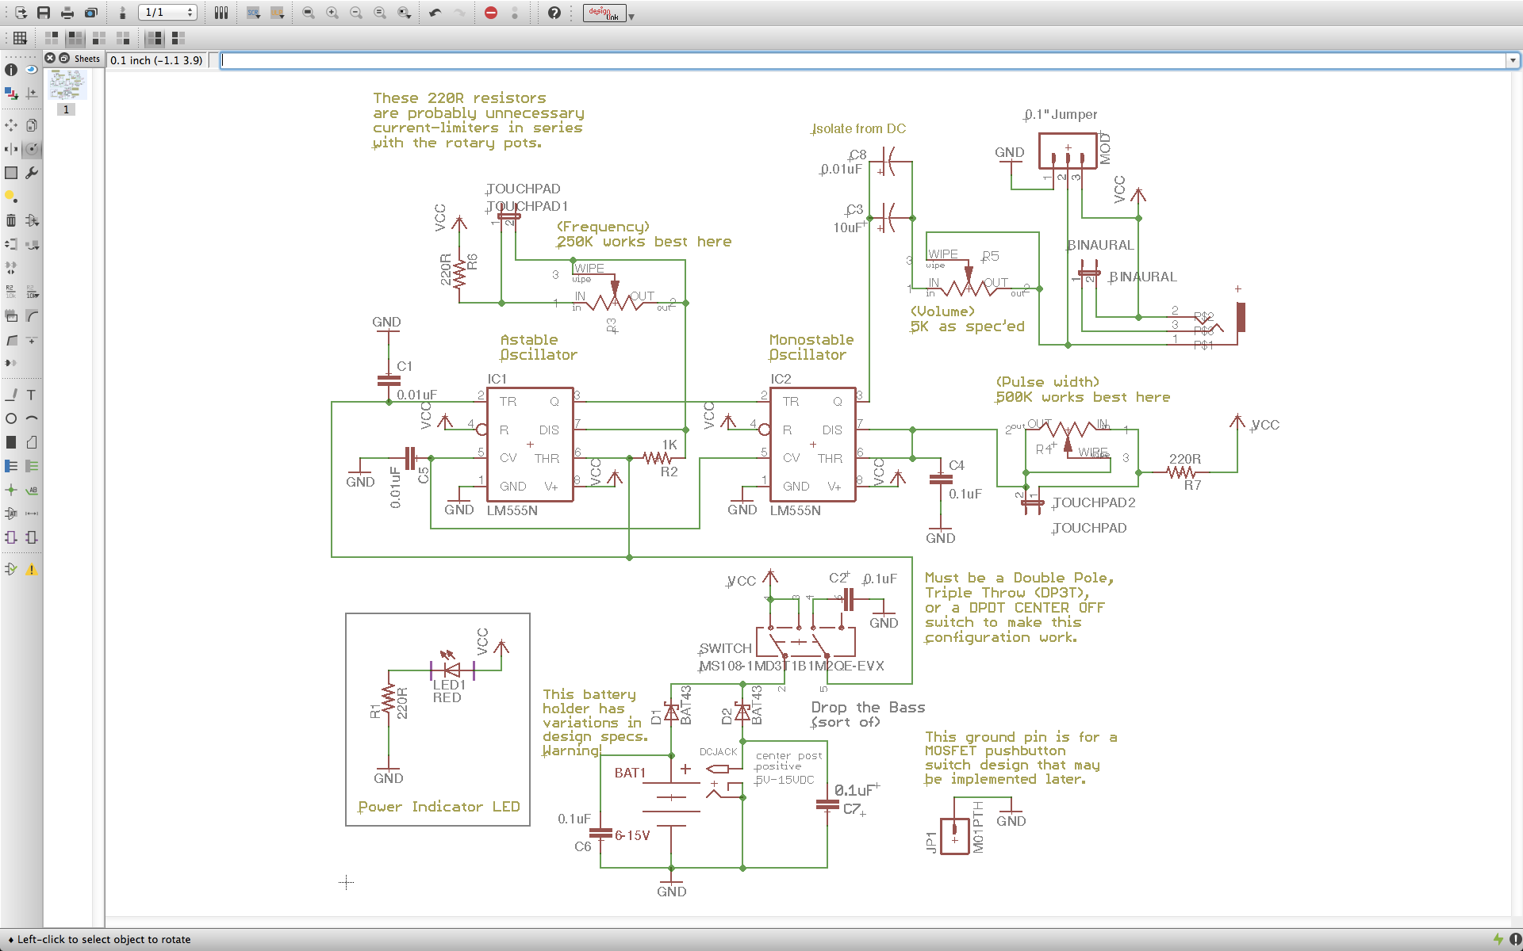The height and width of the screenshot is (951, 1523).
Task: Switch to board view icon
Action: (x=122, y=13)
